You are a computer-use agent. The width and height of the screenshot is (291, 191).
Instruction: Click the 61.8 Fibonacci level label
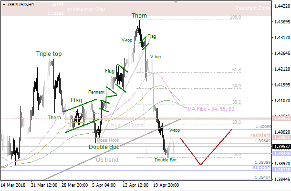(x=236, y=70)
